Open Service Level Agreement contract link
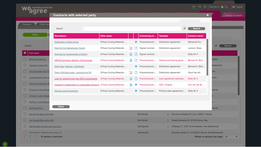 [x=66, y=91]
